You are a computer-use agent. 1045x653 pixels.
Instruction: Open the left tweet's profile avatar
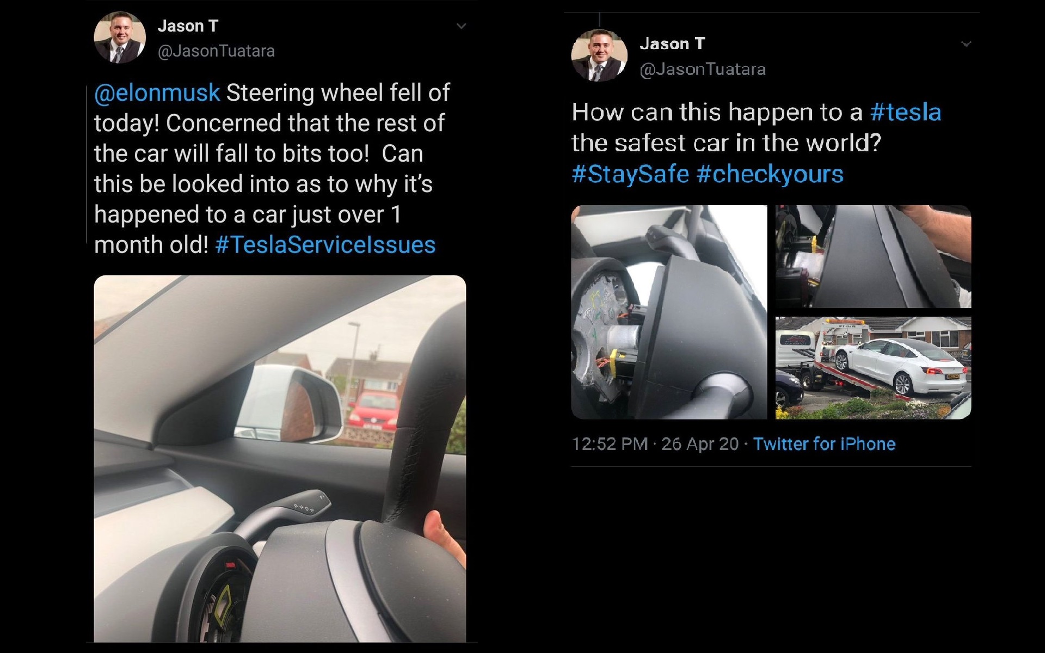pyautogui.click(x=120, y=38)
